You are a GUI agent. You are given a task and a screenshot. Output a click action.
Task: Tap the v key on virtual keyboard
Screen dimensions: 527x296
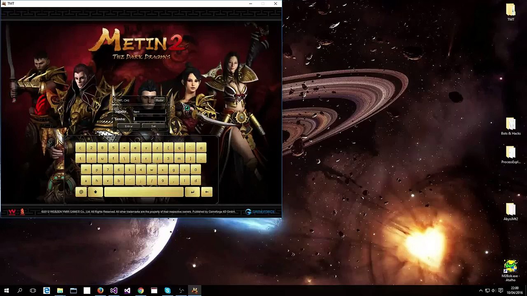pyautogui.click(x=107, y=181)
